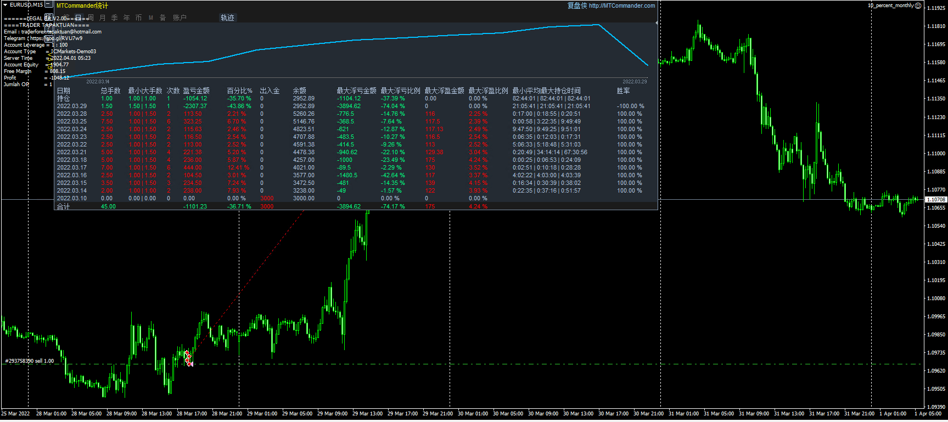The width and height of the screenshot is (948, 422).
Task: Click the -2307.37 loss amount cell
Action: [x=195, y=106]
